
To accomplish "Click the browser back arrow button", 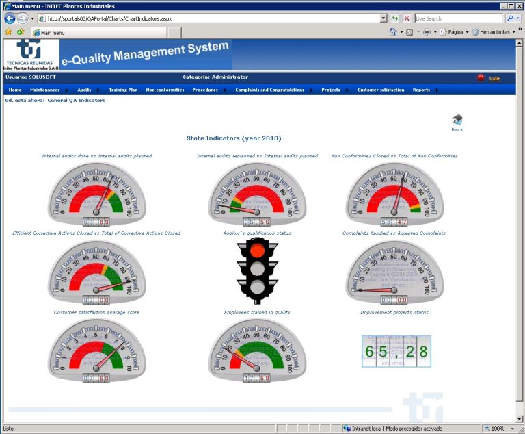I will 10,18.
